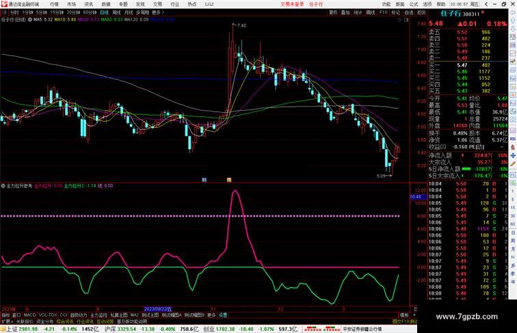517x333 pixels.
Task: Click the 任子行 stock name header
Action: coord(451,14)
